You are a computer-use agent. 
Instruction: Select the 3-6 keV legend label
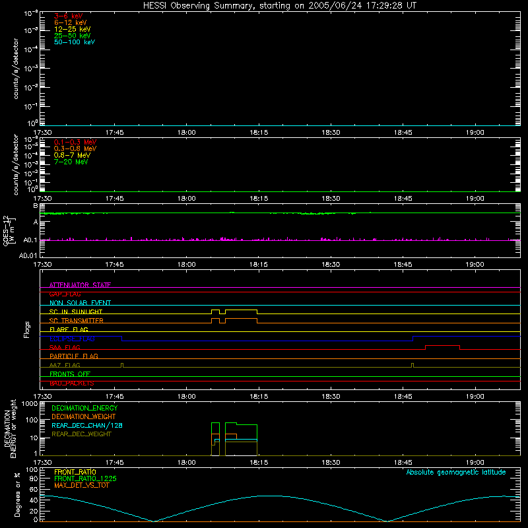point(68,16)
